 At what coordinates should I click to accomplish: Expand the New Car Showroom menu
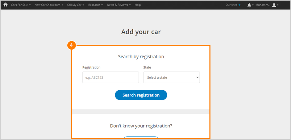[x=49, y=5]
